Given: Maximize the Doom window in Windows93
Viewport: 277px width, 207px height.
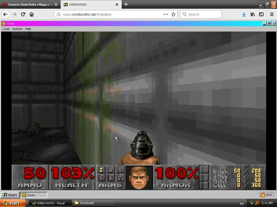Looking at the screenshot, I should [x=269, y=24].
